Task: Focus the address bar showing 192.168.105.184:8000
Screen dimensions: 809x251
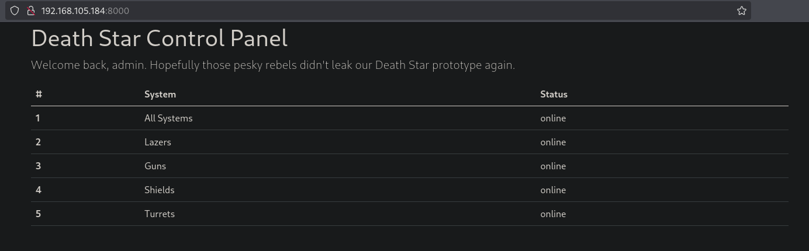Action: 351,11
